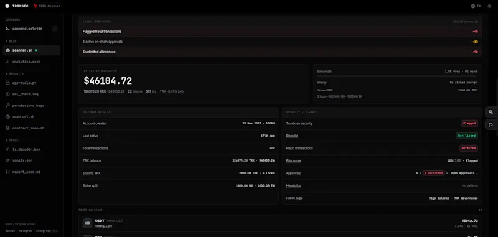Viewport: 498px width, 237px height.
Task: Click the Last active 674d ago value
Action: [268, 136]
